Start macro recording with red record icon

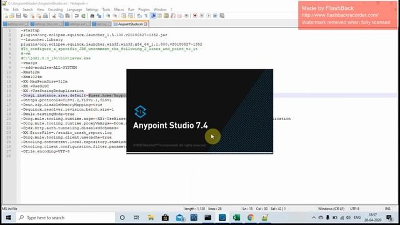tap(195, 16)
